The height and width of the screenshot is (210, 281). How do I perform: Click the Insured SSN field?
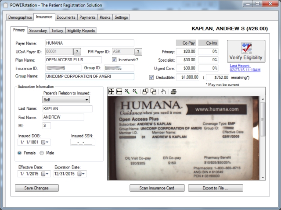(x=83, y=142)
